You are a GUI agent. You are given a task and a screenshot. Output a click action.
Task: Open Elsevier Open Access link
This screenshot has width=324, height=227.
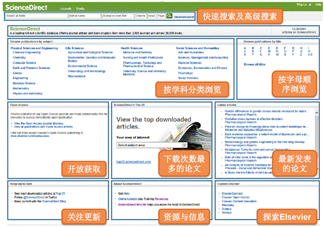coord(236,197)
